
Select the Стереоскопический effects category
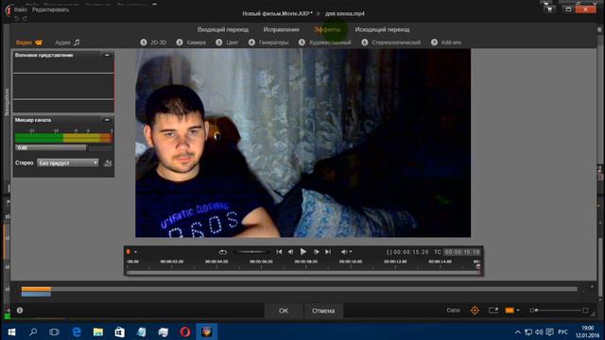coord(390,42)
